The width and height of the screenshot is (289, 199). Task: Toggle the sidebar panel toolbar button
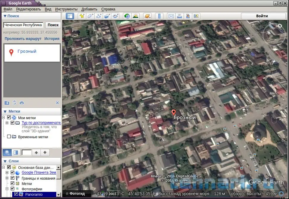[70, 16]
